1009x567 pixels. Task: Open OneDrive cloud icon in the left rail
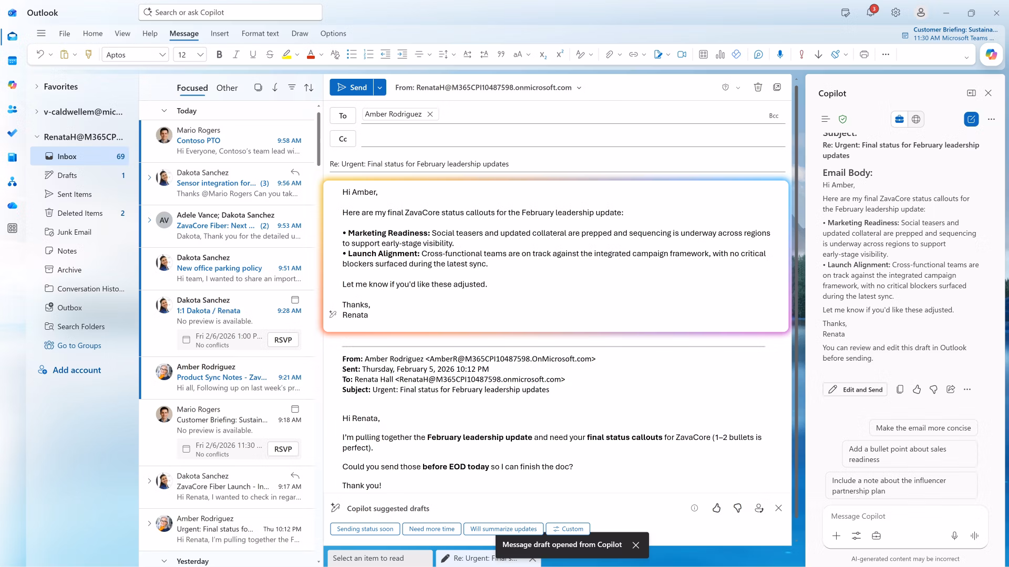(x=13, y=206)
